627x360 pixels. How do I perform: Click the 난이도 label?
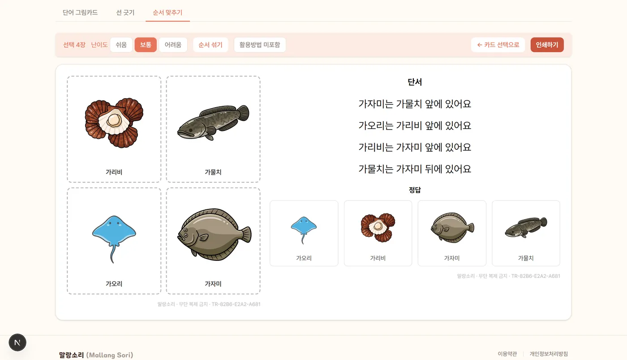(x=99, y=45)
